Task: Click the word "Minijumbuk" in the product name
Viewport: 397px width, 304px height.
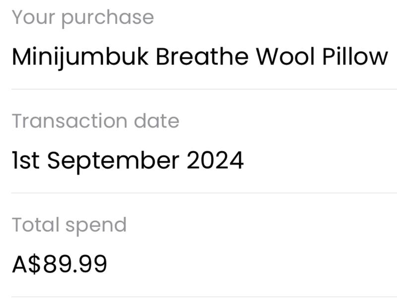Action: tap(80, 57)
